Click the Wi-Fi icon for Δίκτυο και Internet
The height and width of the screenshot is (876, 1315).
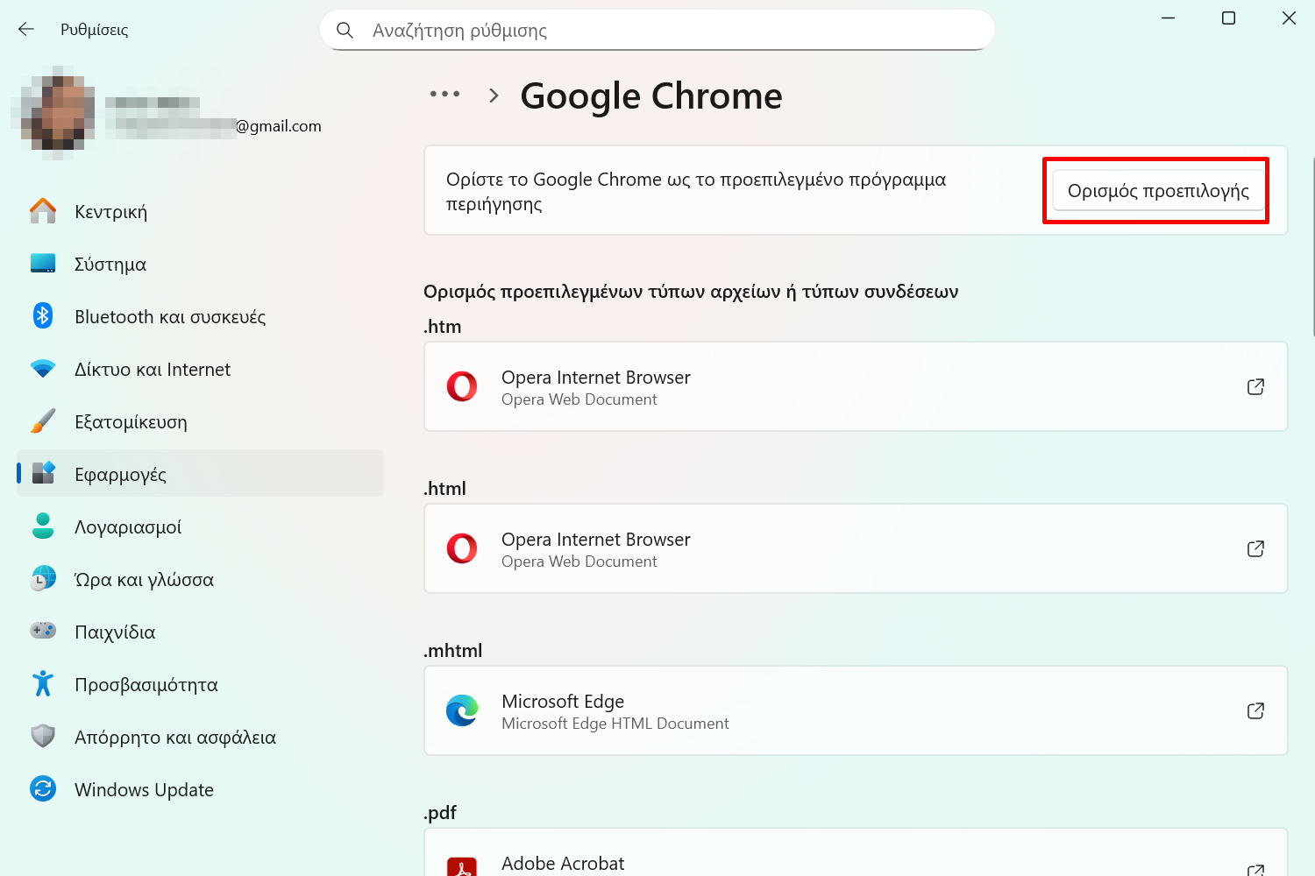click(x=43, y=369)
